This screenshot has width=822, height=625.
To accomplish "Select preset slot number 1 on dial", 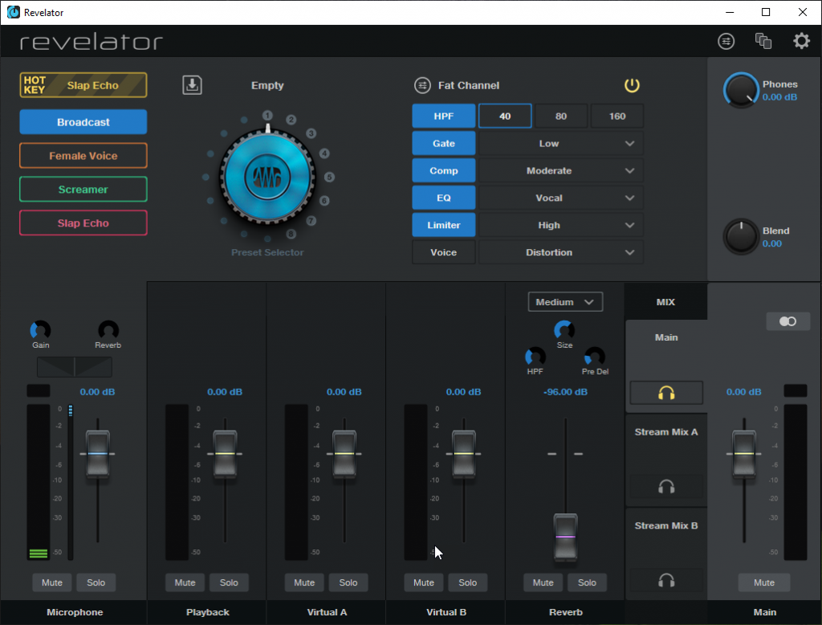I will [x=267, y=116].
